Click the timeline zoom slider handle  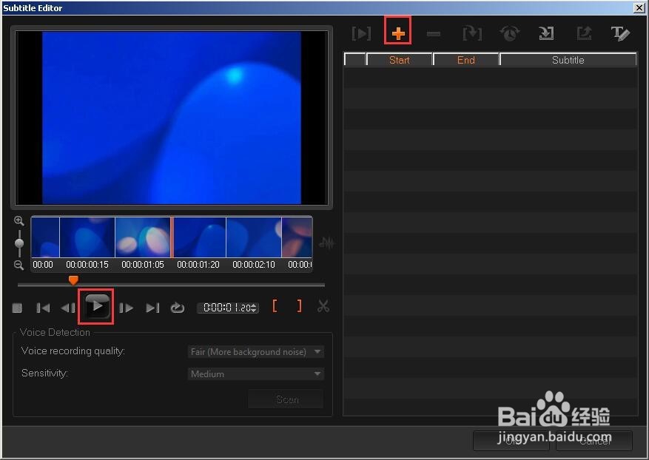(19, 243)
